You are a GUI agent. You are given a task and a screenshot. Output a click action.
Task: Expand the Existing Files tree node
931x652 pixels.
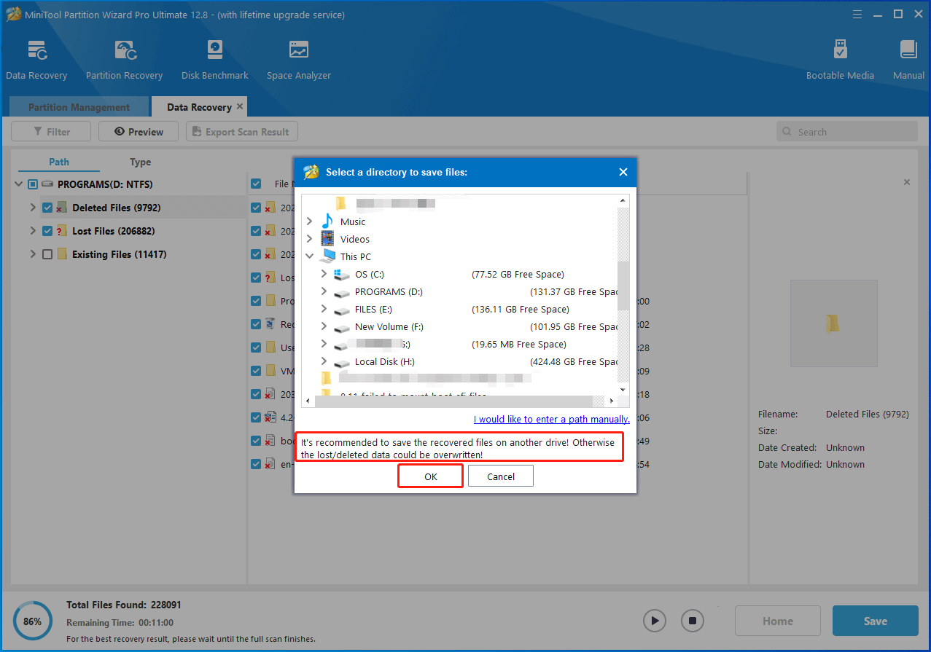point(32,254)
